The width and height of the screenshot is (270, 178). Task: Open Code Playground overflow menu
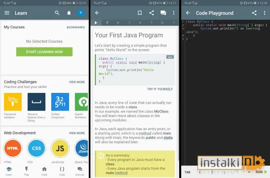point(265,13)
